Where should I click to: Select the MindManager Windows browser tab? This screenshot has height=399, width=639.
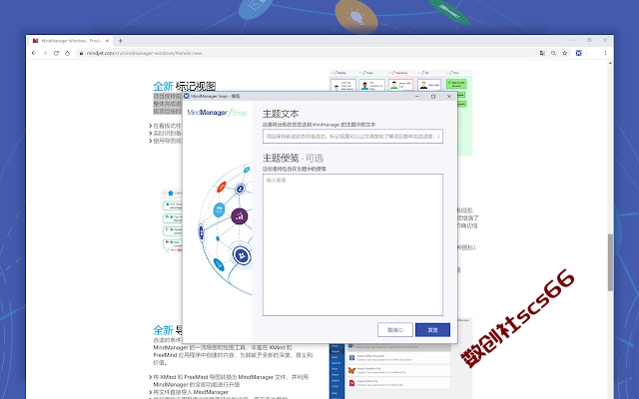pyautogui.click(x=71, y=41)
